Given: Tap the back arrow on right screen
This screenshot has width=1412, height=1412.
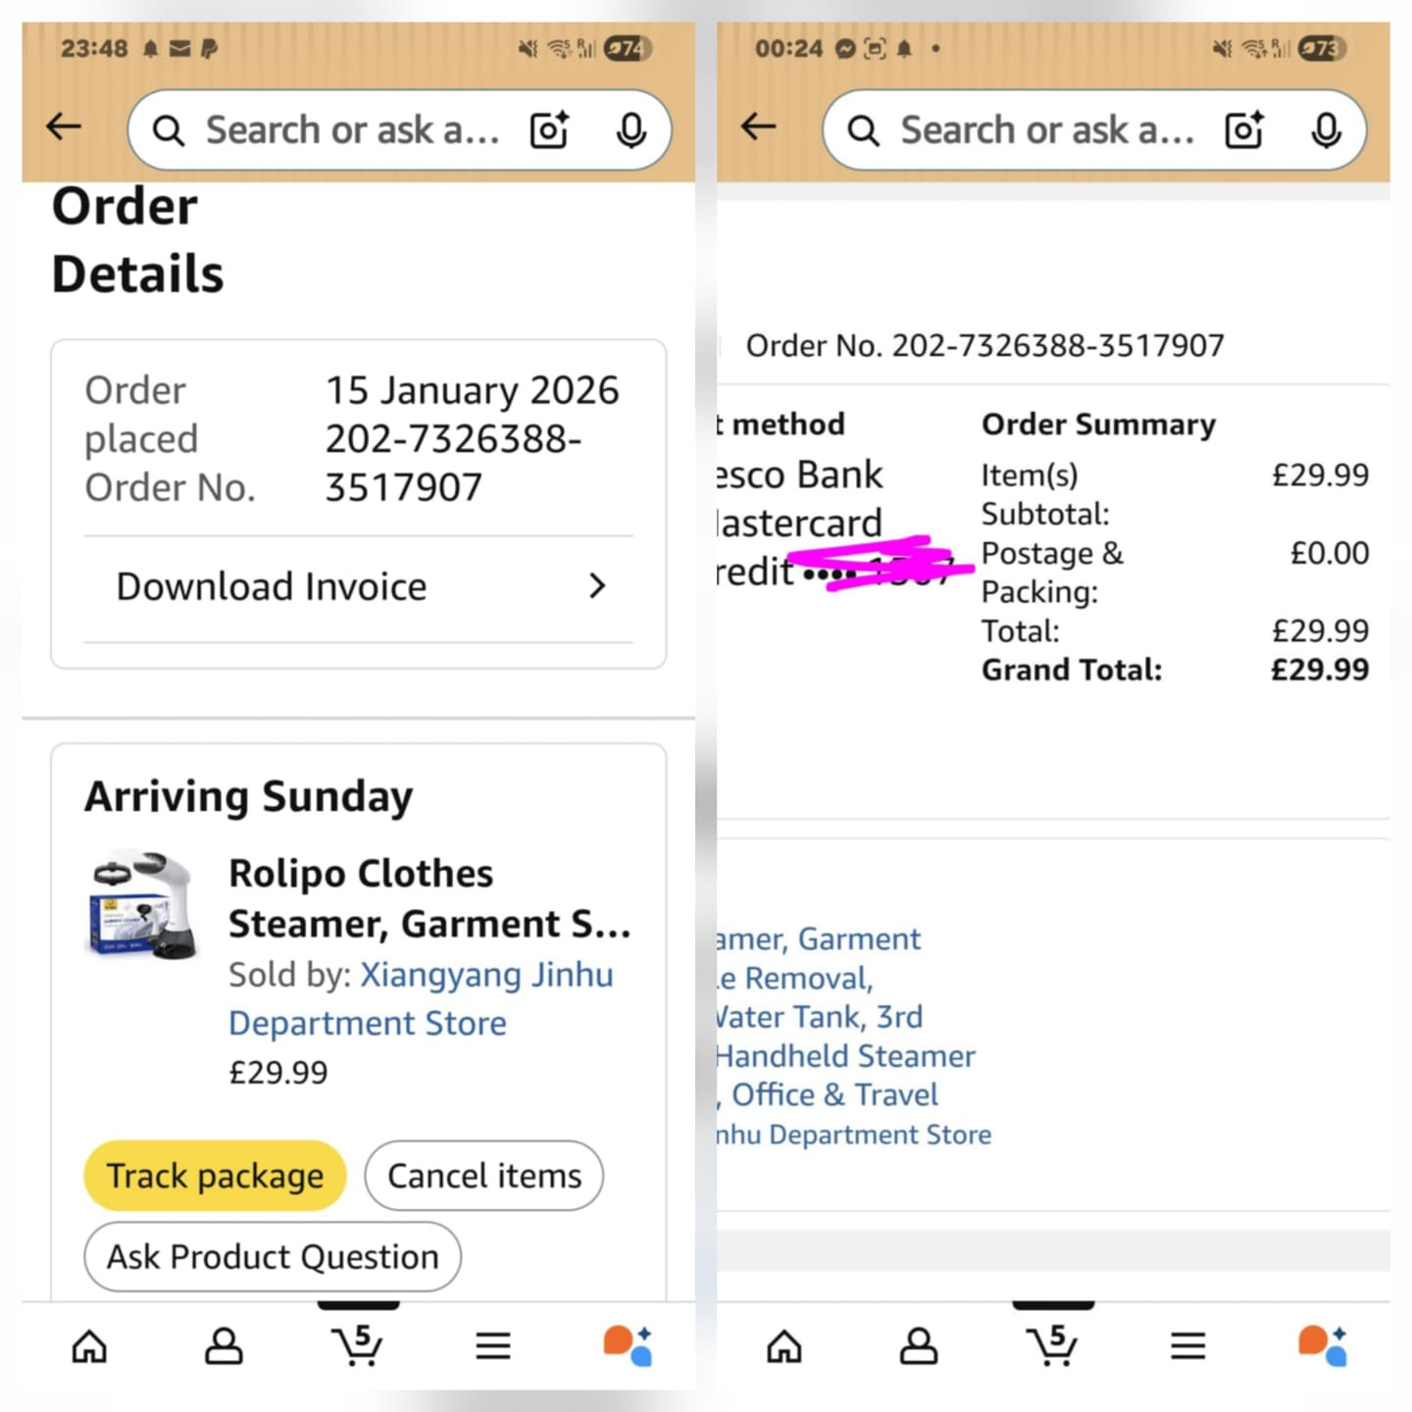Looking at the screenshot, I should pos(758,126).
